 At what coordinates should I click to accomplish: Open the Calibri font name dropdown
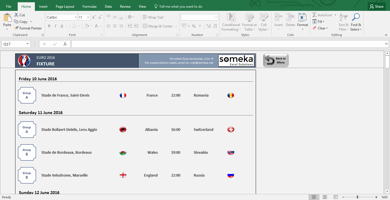pyautogui.click(x=76, y=17)
